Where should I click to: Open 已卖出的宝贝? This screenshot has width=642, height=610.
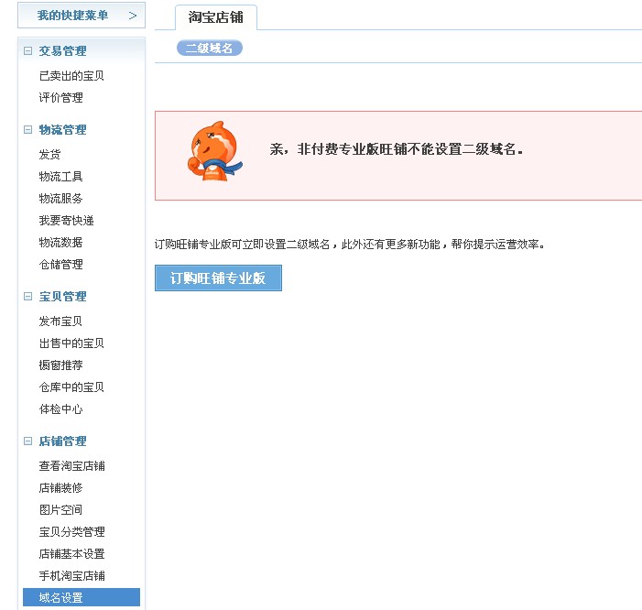point(71,76)
